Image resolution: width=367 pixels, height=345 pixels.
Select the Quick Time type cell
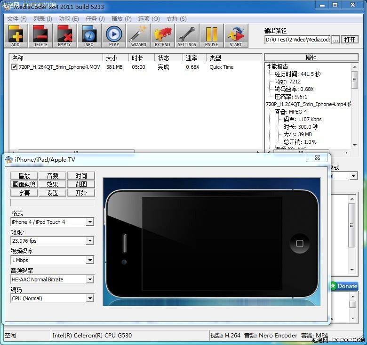(x=222, y=67)
